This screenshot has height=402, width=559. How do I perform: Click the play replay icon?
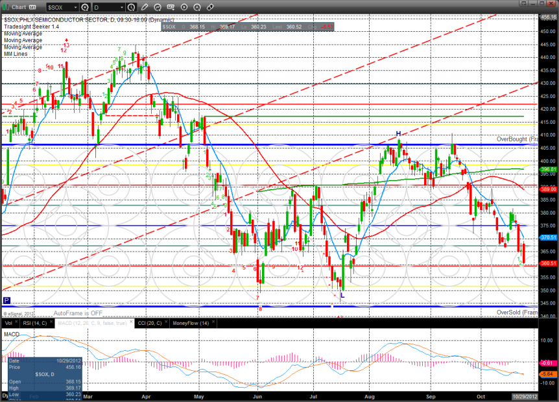[x=184, y=7]
